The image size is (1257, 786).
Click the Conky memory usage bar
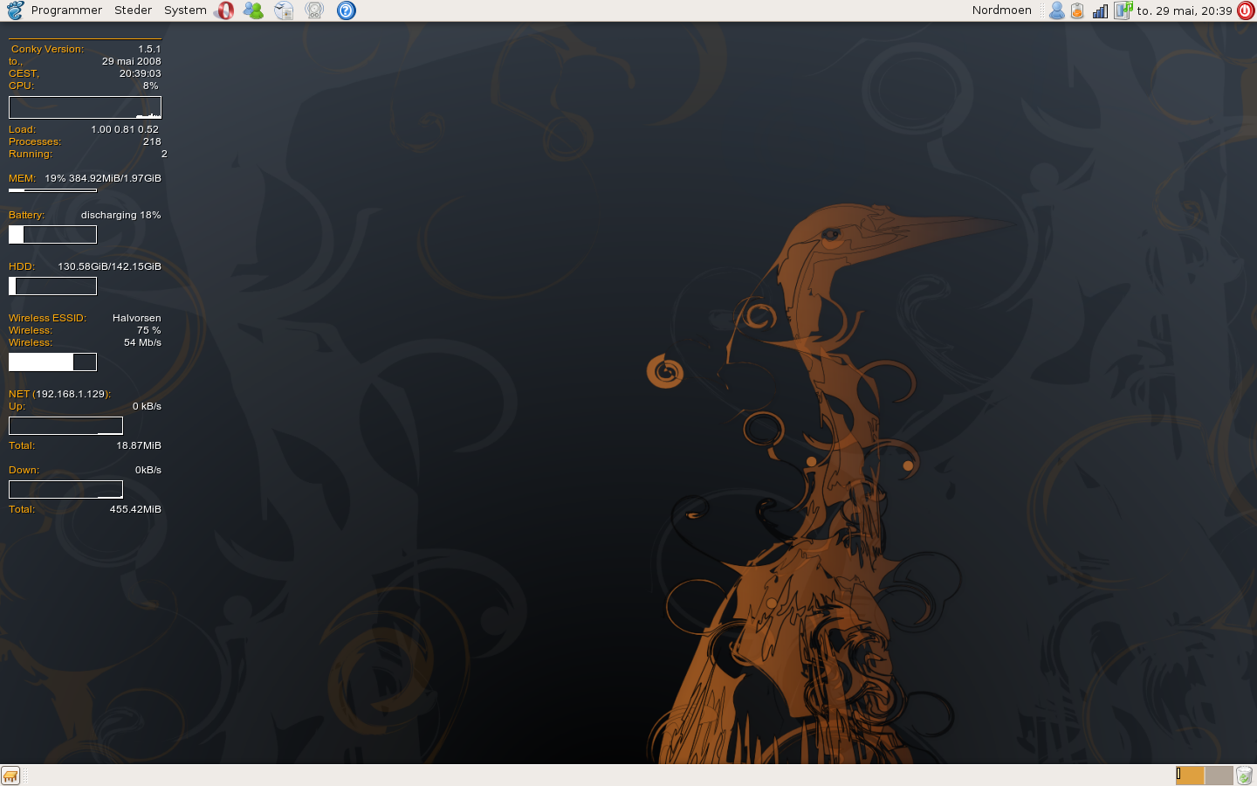[x=52, y=190]
